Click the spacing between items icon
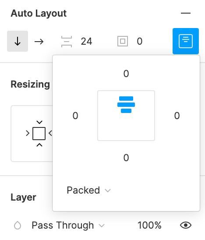Viewport: 205px width, 240px height. coord(67,42)
